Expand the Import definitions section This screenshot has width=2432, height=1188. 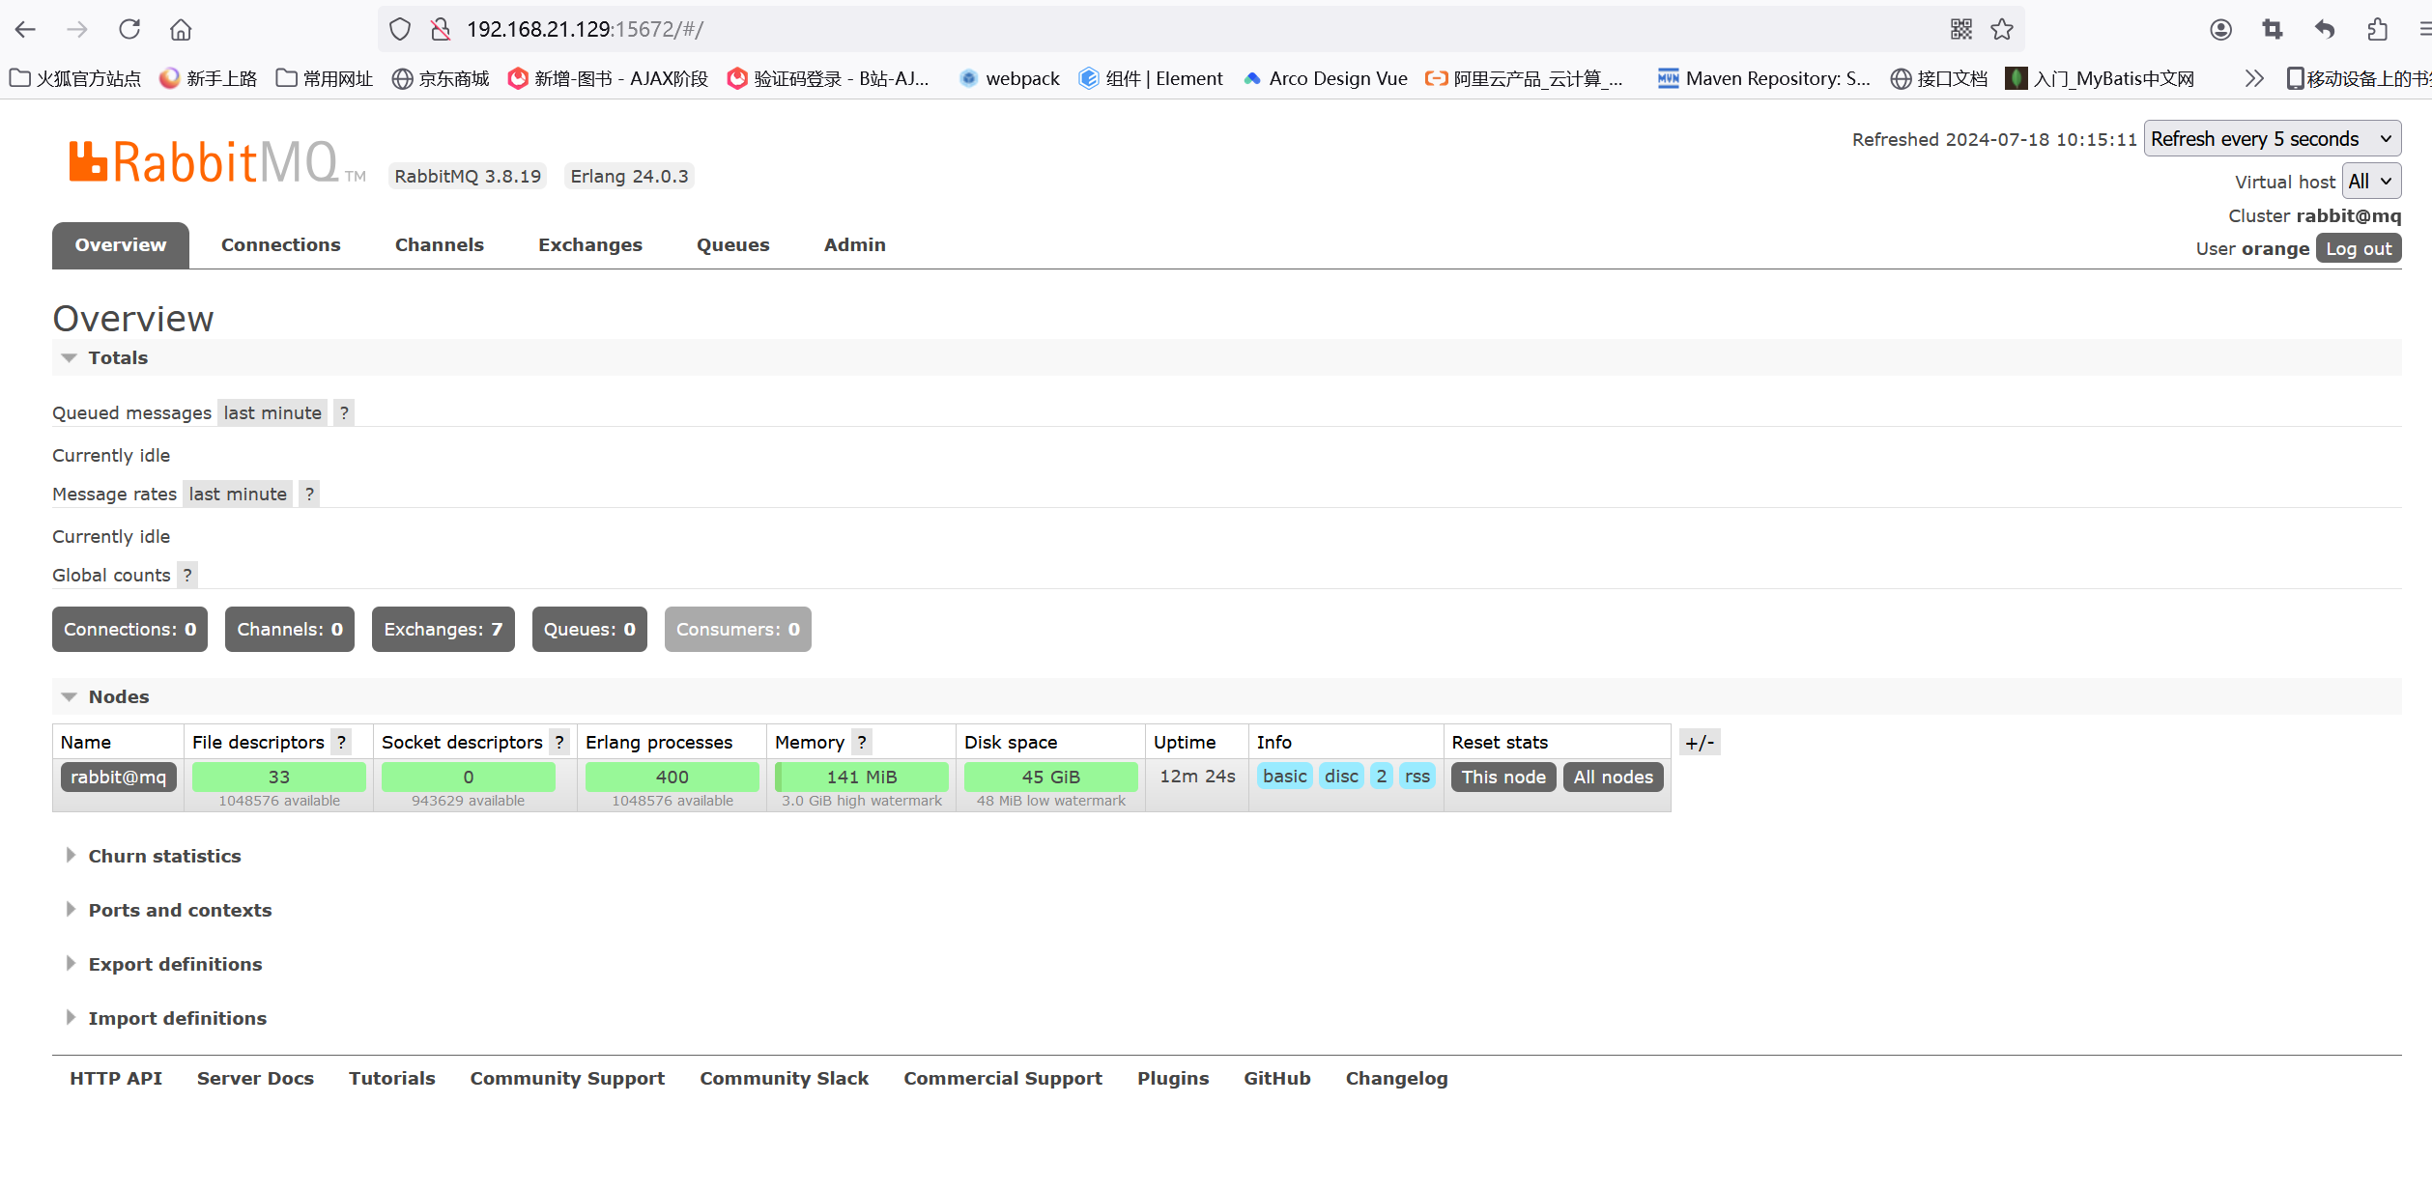[179, 1017]
